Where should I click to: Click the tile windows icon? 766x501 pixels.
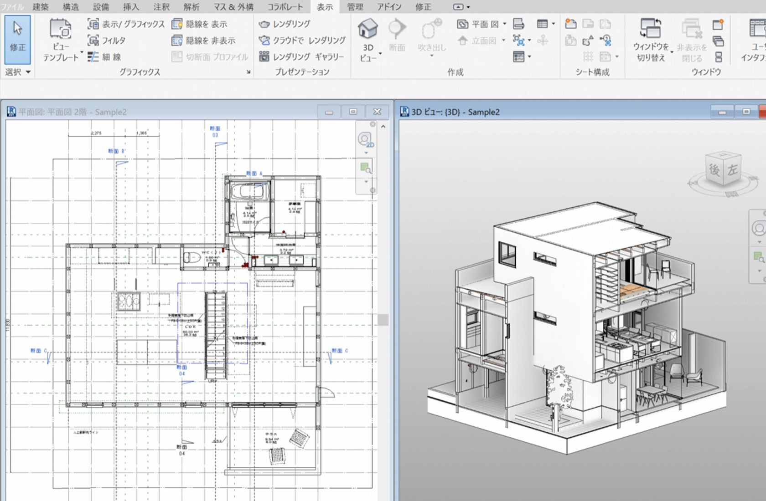(718, 57)
